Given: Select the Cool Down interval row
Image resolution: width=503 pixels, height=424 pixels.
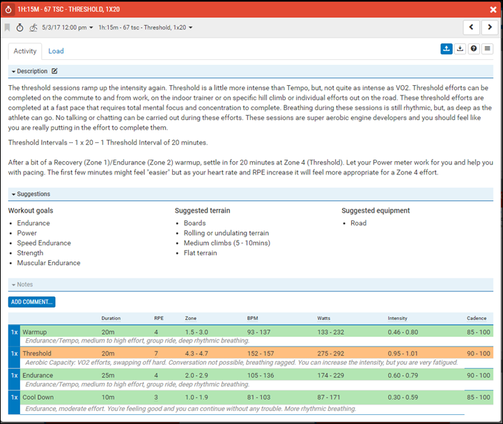Looking at the screenshot, I should (256, 397).
